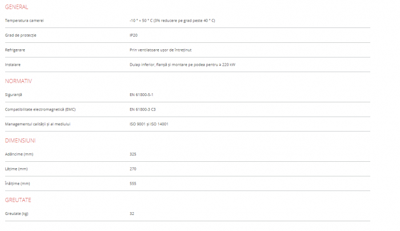Click the DIMENSIUNI section heading

pyautogui.click(x=20, y=141)
